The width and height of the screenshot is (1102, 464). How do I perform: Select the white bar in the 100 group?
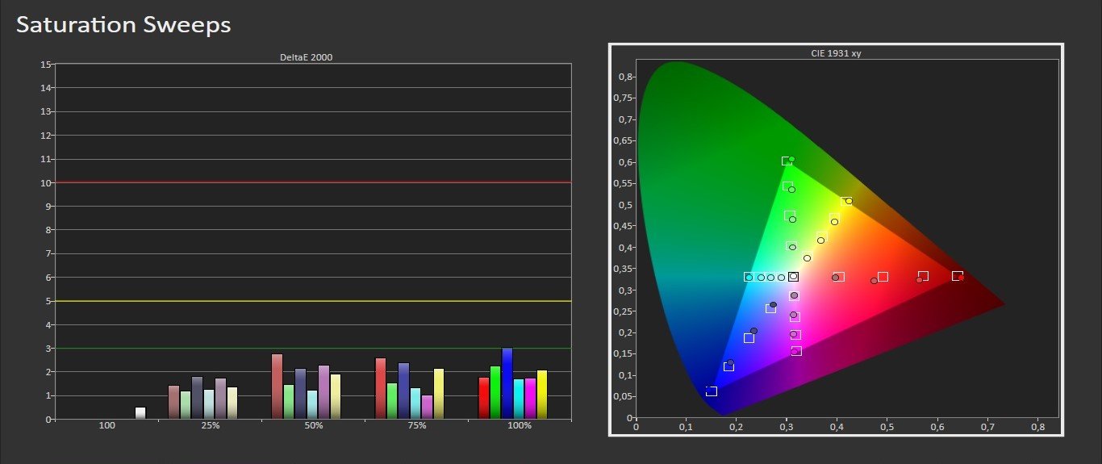pyautogui.click(x=140, y=412)
